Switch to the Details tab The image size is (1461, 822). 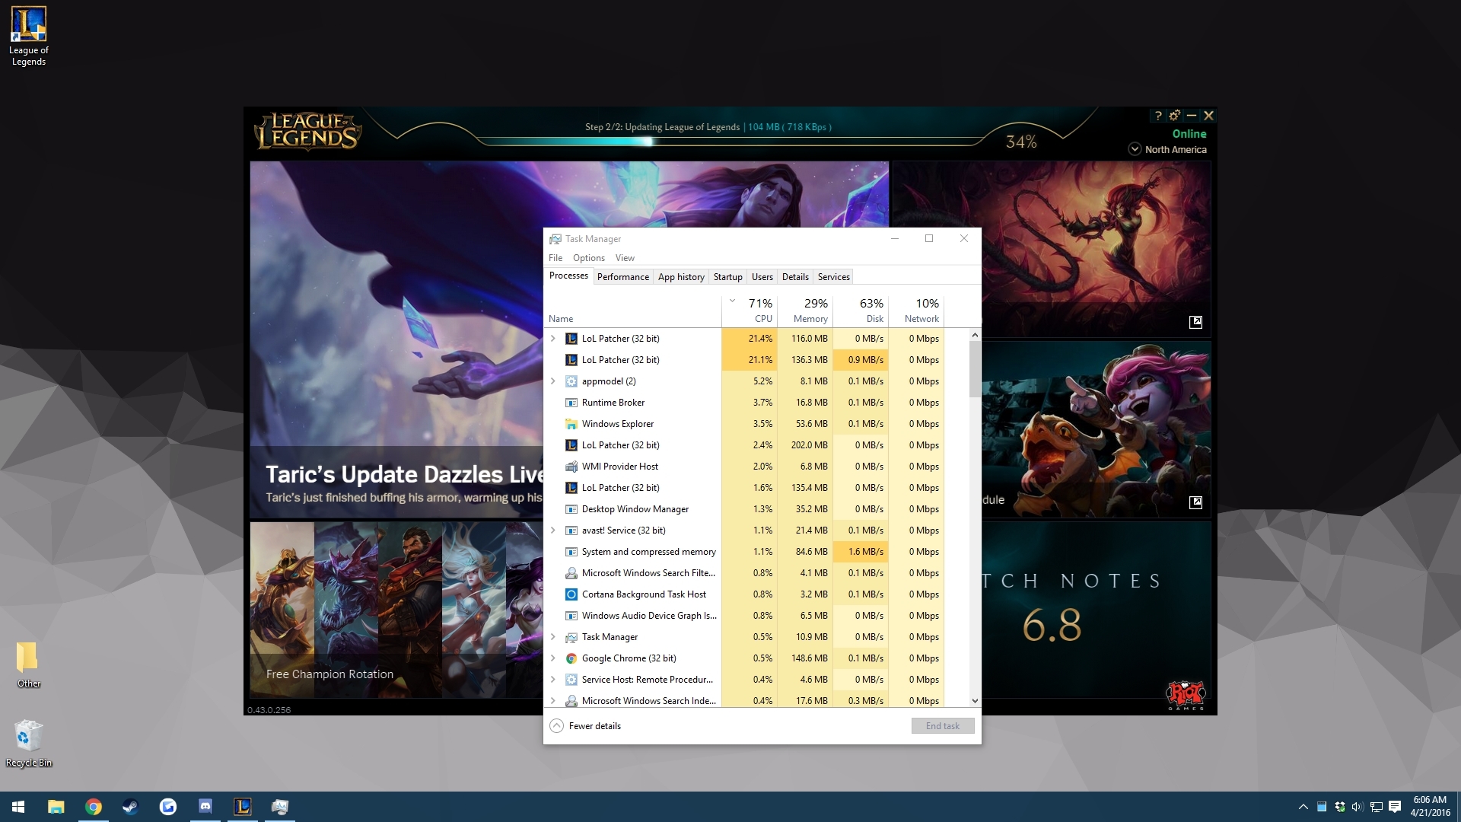tap(795, 277)
